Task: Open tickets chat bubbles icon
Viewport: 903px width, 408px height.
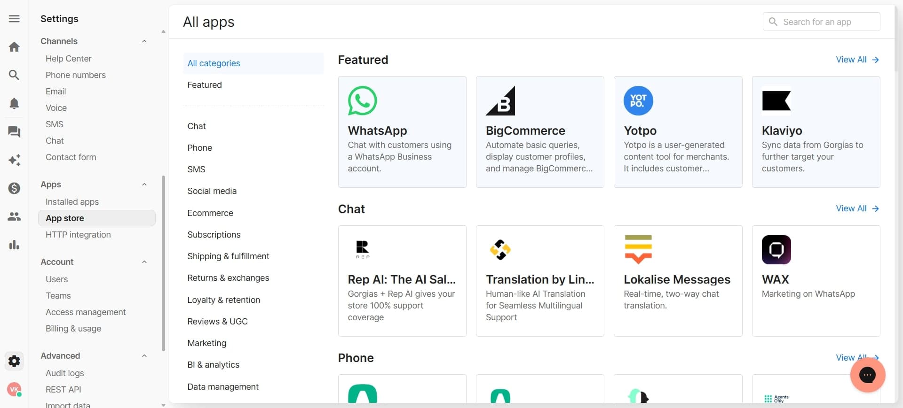Action: tap(14, 132)
